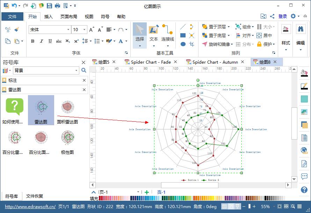This screenshot has height=213, width=311.
Task: Toggle Underline formatting
Action: (50, 41)
